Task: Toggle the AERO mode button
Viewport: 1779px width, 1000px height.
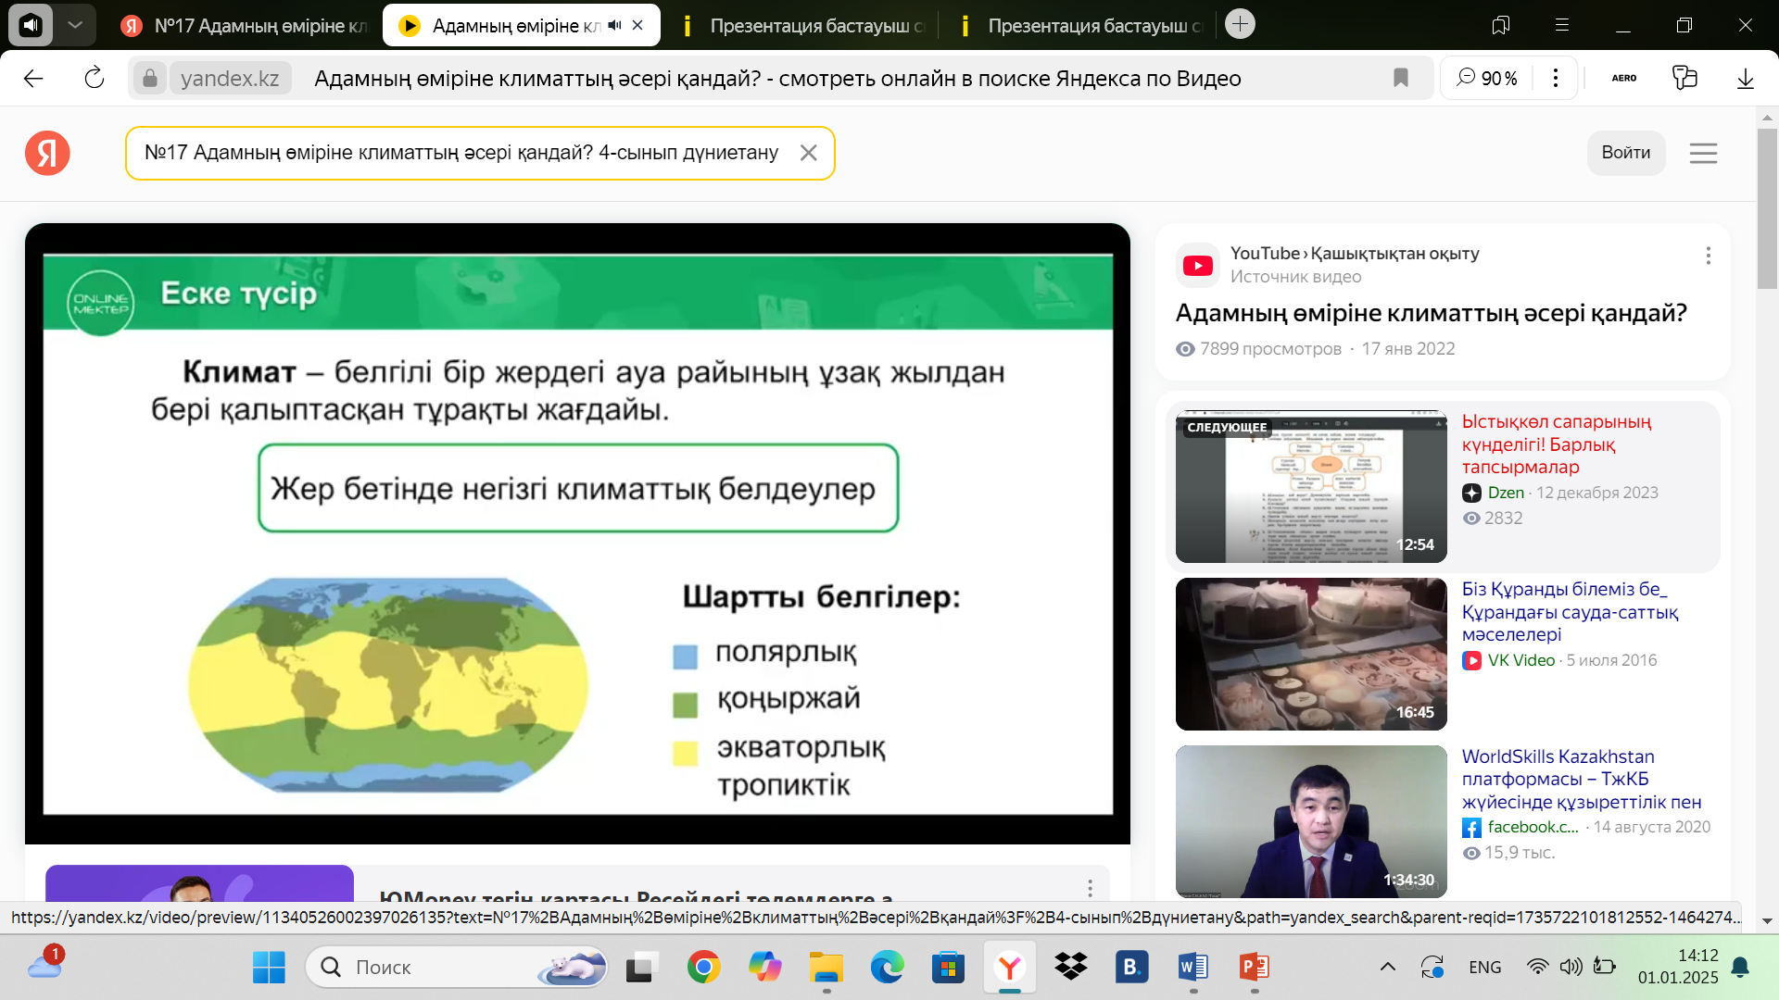Action: point(1623,79)
